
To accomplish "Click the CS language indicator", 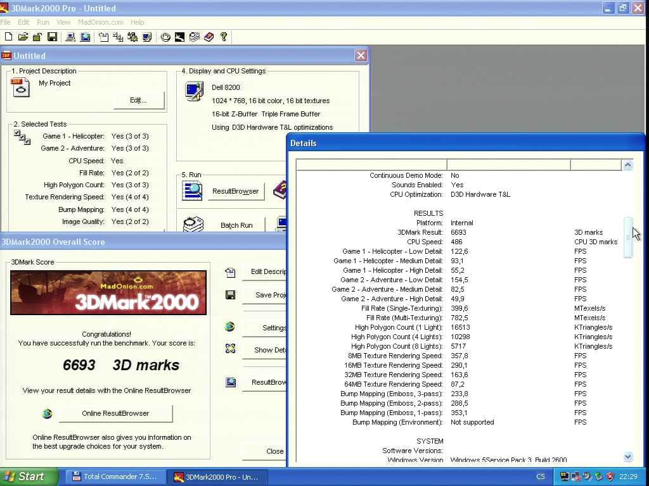I will 541,477.
